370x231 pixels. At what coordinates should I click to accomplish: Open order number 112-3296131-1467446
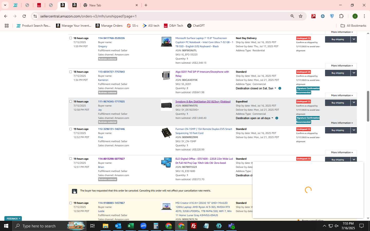(111, 129)
